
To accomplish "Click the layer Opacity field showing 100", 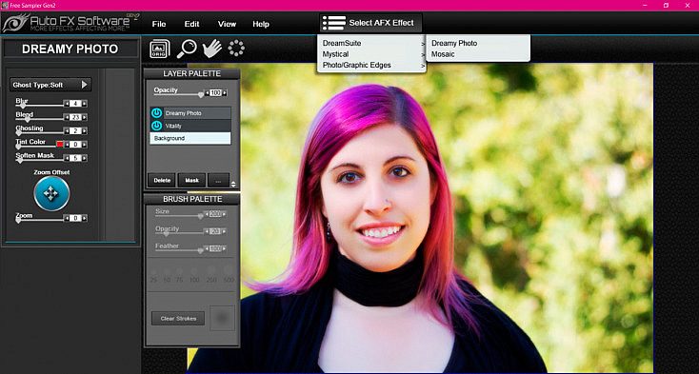I will pos(216,93).
